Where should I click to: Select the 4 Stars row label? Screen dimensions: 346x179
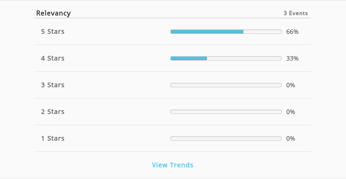(53, 58)
